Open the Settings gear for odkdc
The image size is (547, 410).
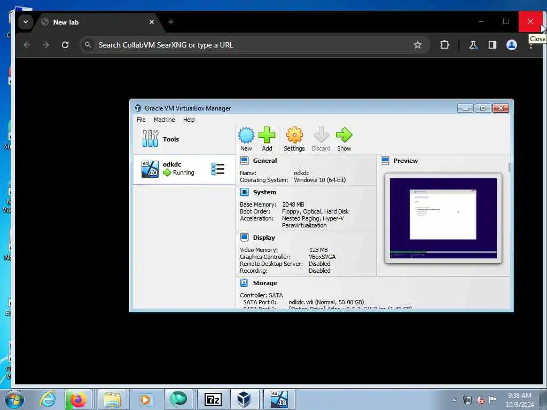(x=294, y=135)
